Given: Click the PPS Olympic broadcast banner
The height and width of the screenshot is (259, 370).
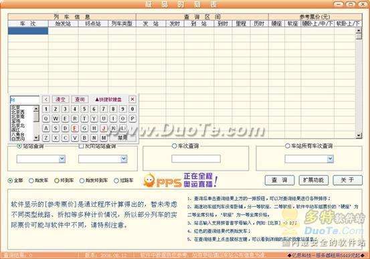Looking at the screenshot, I should pos(181,181).
